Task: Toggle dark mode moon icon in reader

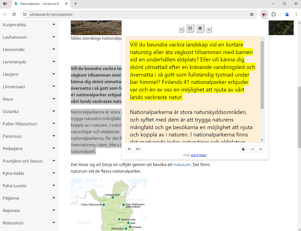Action: pos(243,149)
